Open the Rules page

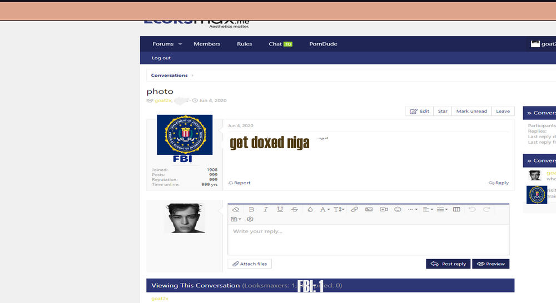coord(244,44)
